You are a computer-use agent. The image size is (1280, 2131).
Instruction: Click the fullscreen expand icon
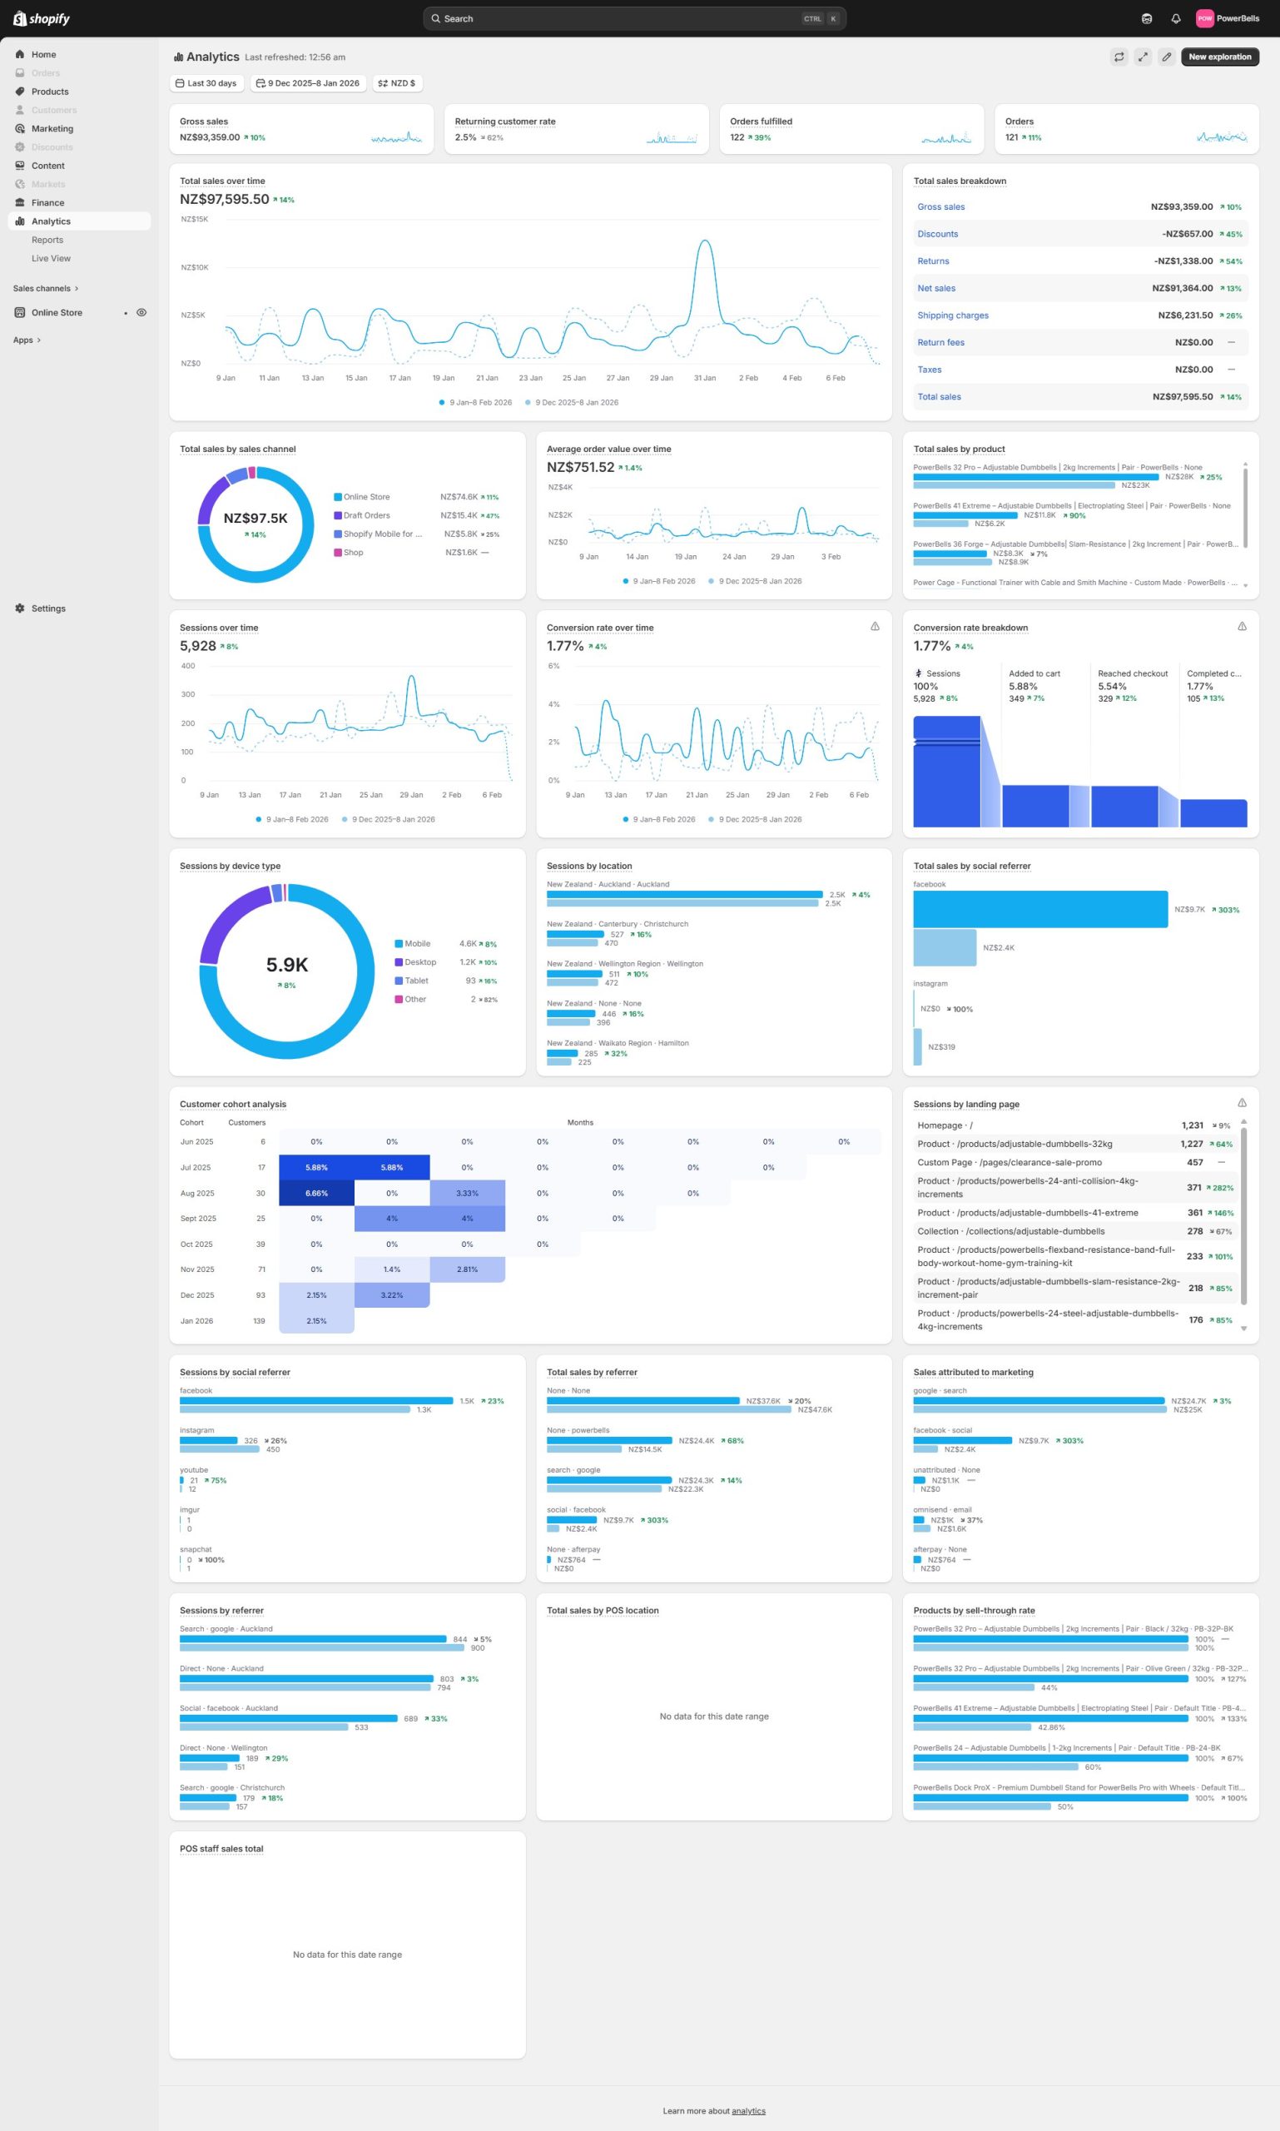1142,57
